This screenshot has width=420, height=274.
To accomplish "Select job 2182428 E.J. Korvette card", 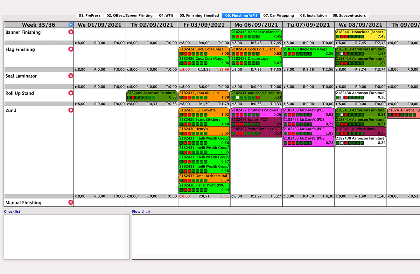I will [x=204, y=112].
